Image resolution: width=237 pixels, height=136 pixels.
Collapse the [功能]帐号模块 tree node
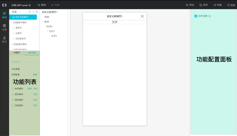11,22
